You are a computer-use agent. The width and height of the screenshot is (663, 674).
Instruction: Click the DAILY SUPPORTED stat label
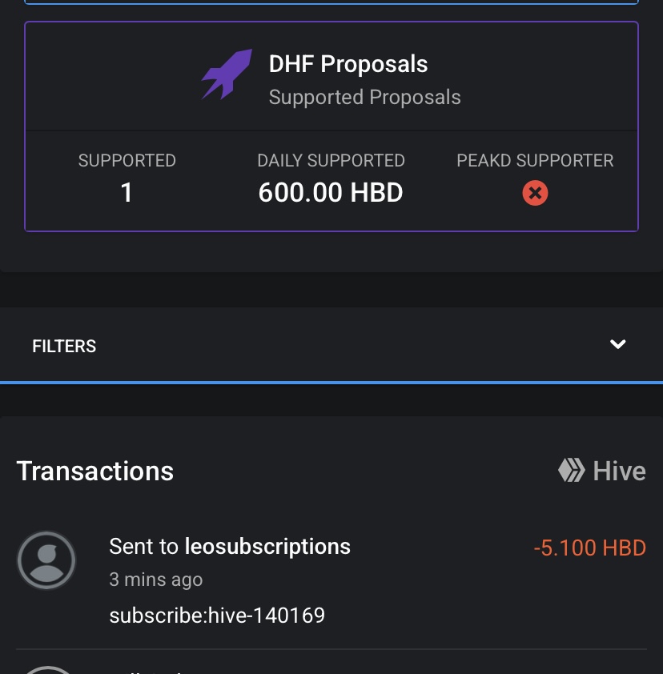[331, 161]
